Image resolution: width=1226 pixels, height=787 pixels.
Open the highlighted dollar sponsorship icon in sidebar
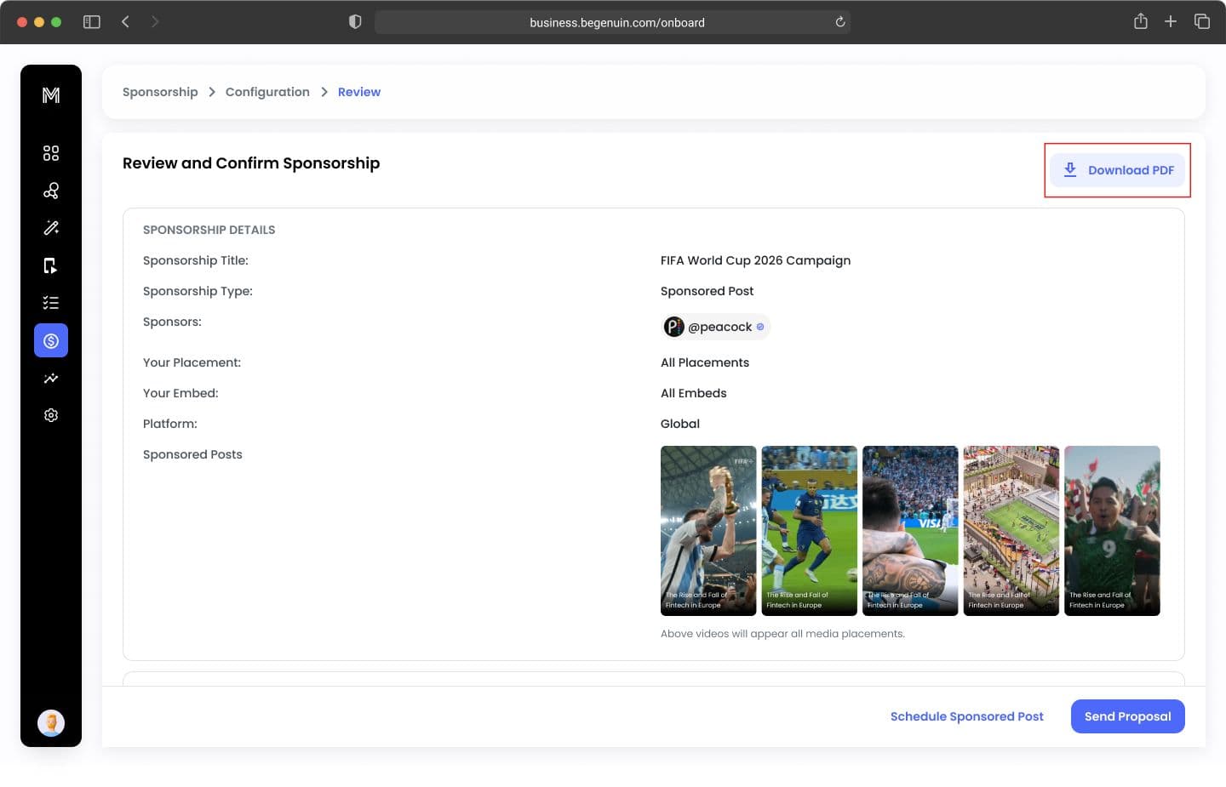pyautogui.click(x=51, y=340)
